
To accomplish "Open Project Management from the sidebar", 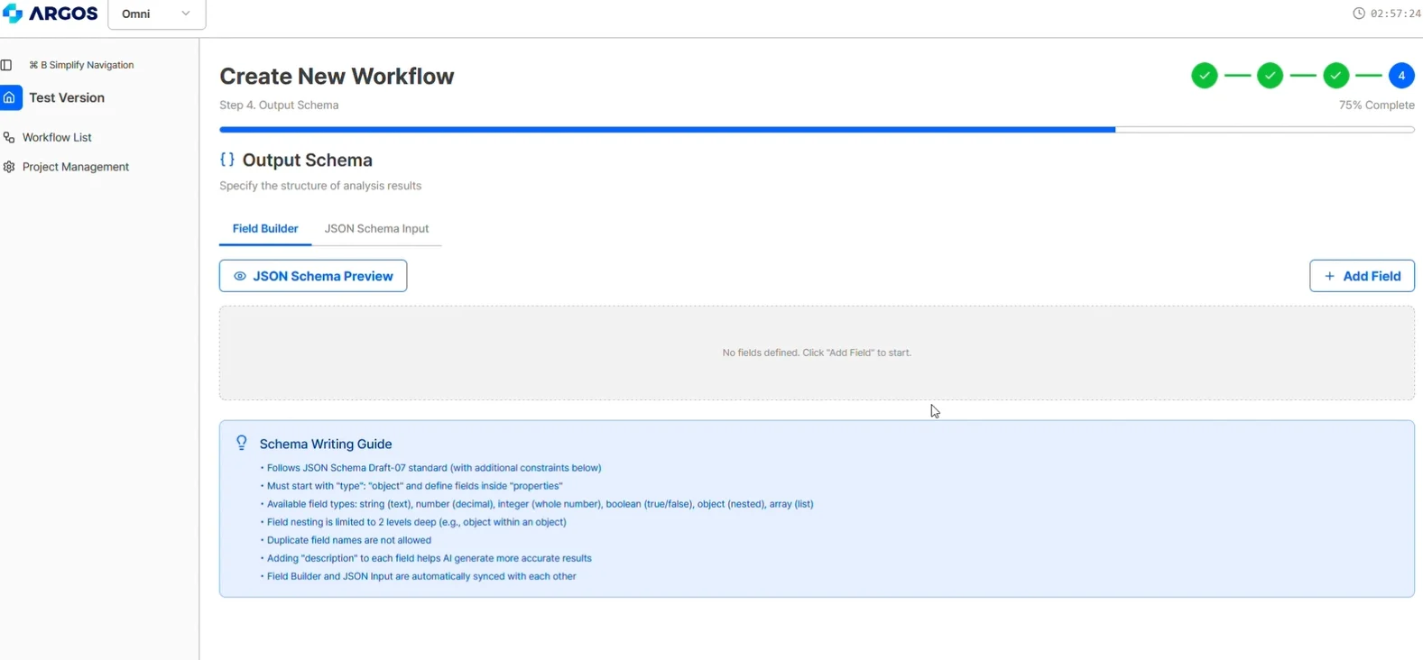I will pyautogui.click(x=75, y=167).
